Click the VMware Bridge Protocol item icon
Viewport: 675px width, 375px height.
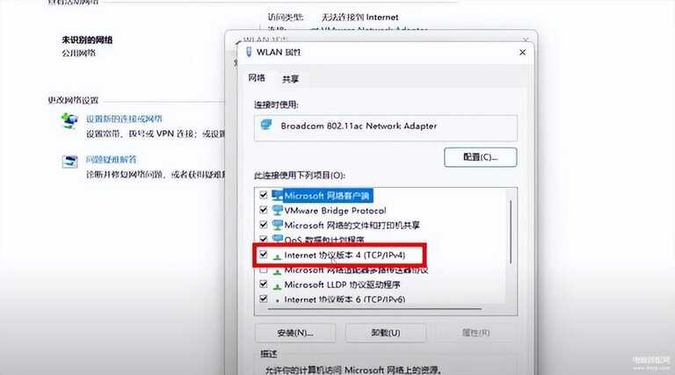pos(277,210)
